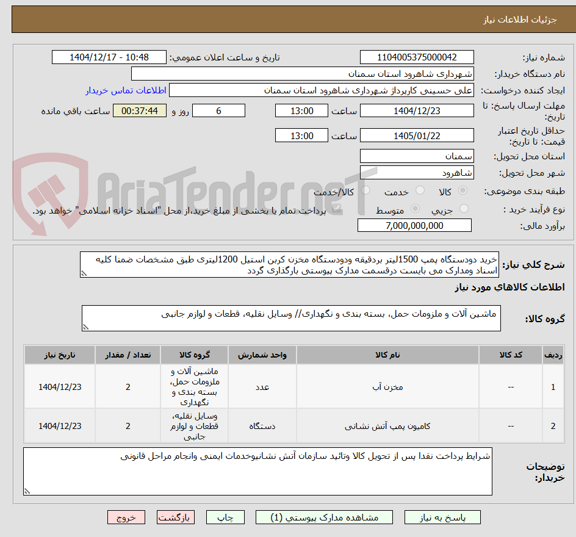
Task: Click the goods group text area
Action: (x=291, y=318)
